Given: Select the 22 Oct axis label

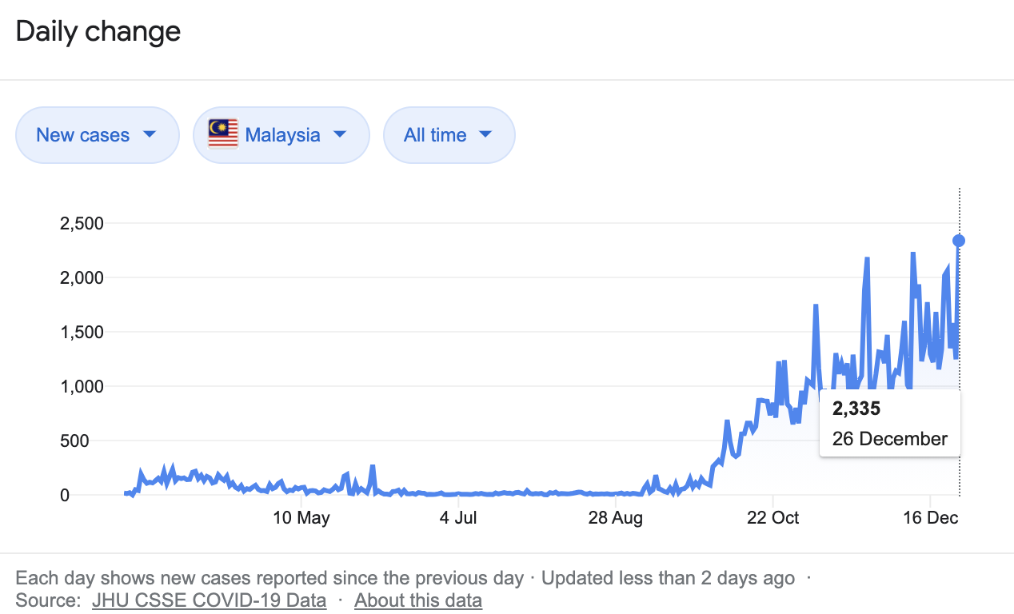Looking at the screenshot, I should click(x=772, y=518).
